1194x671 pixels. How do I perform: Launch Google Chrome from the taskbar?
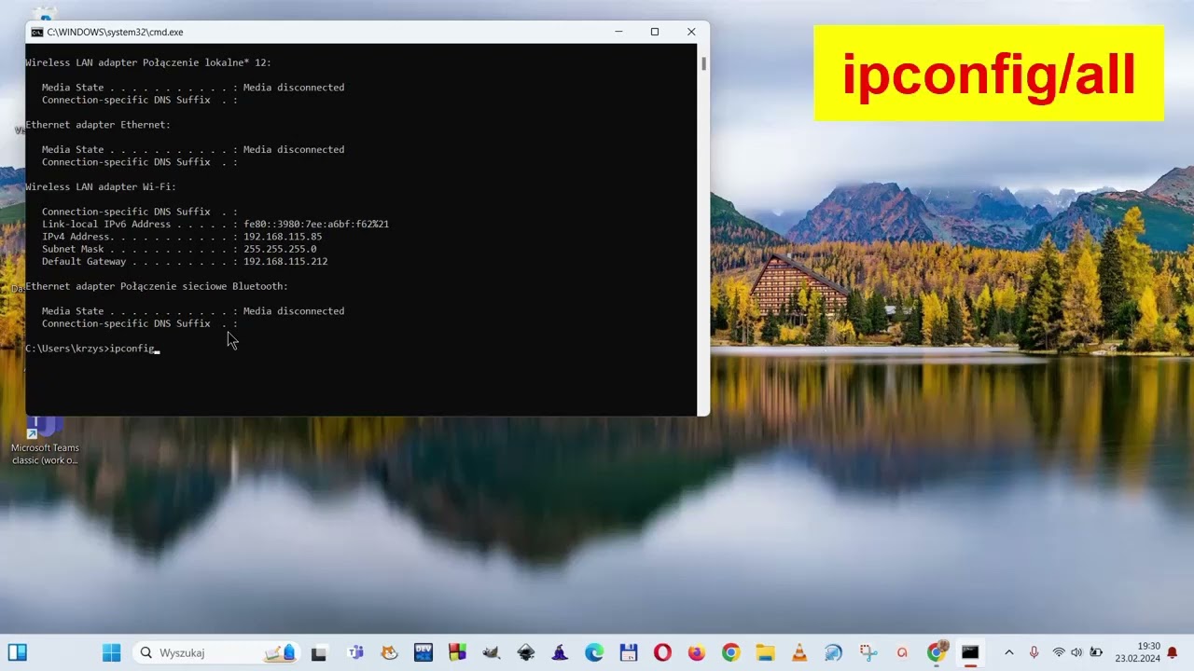731,652
